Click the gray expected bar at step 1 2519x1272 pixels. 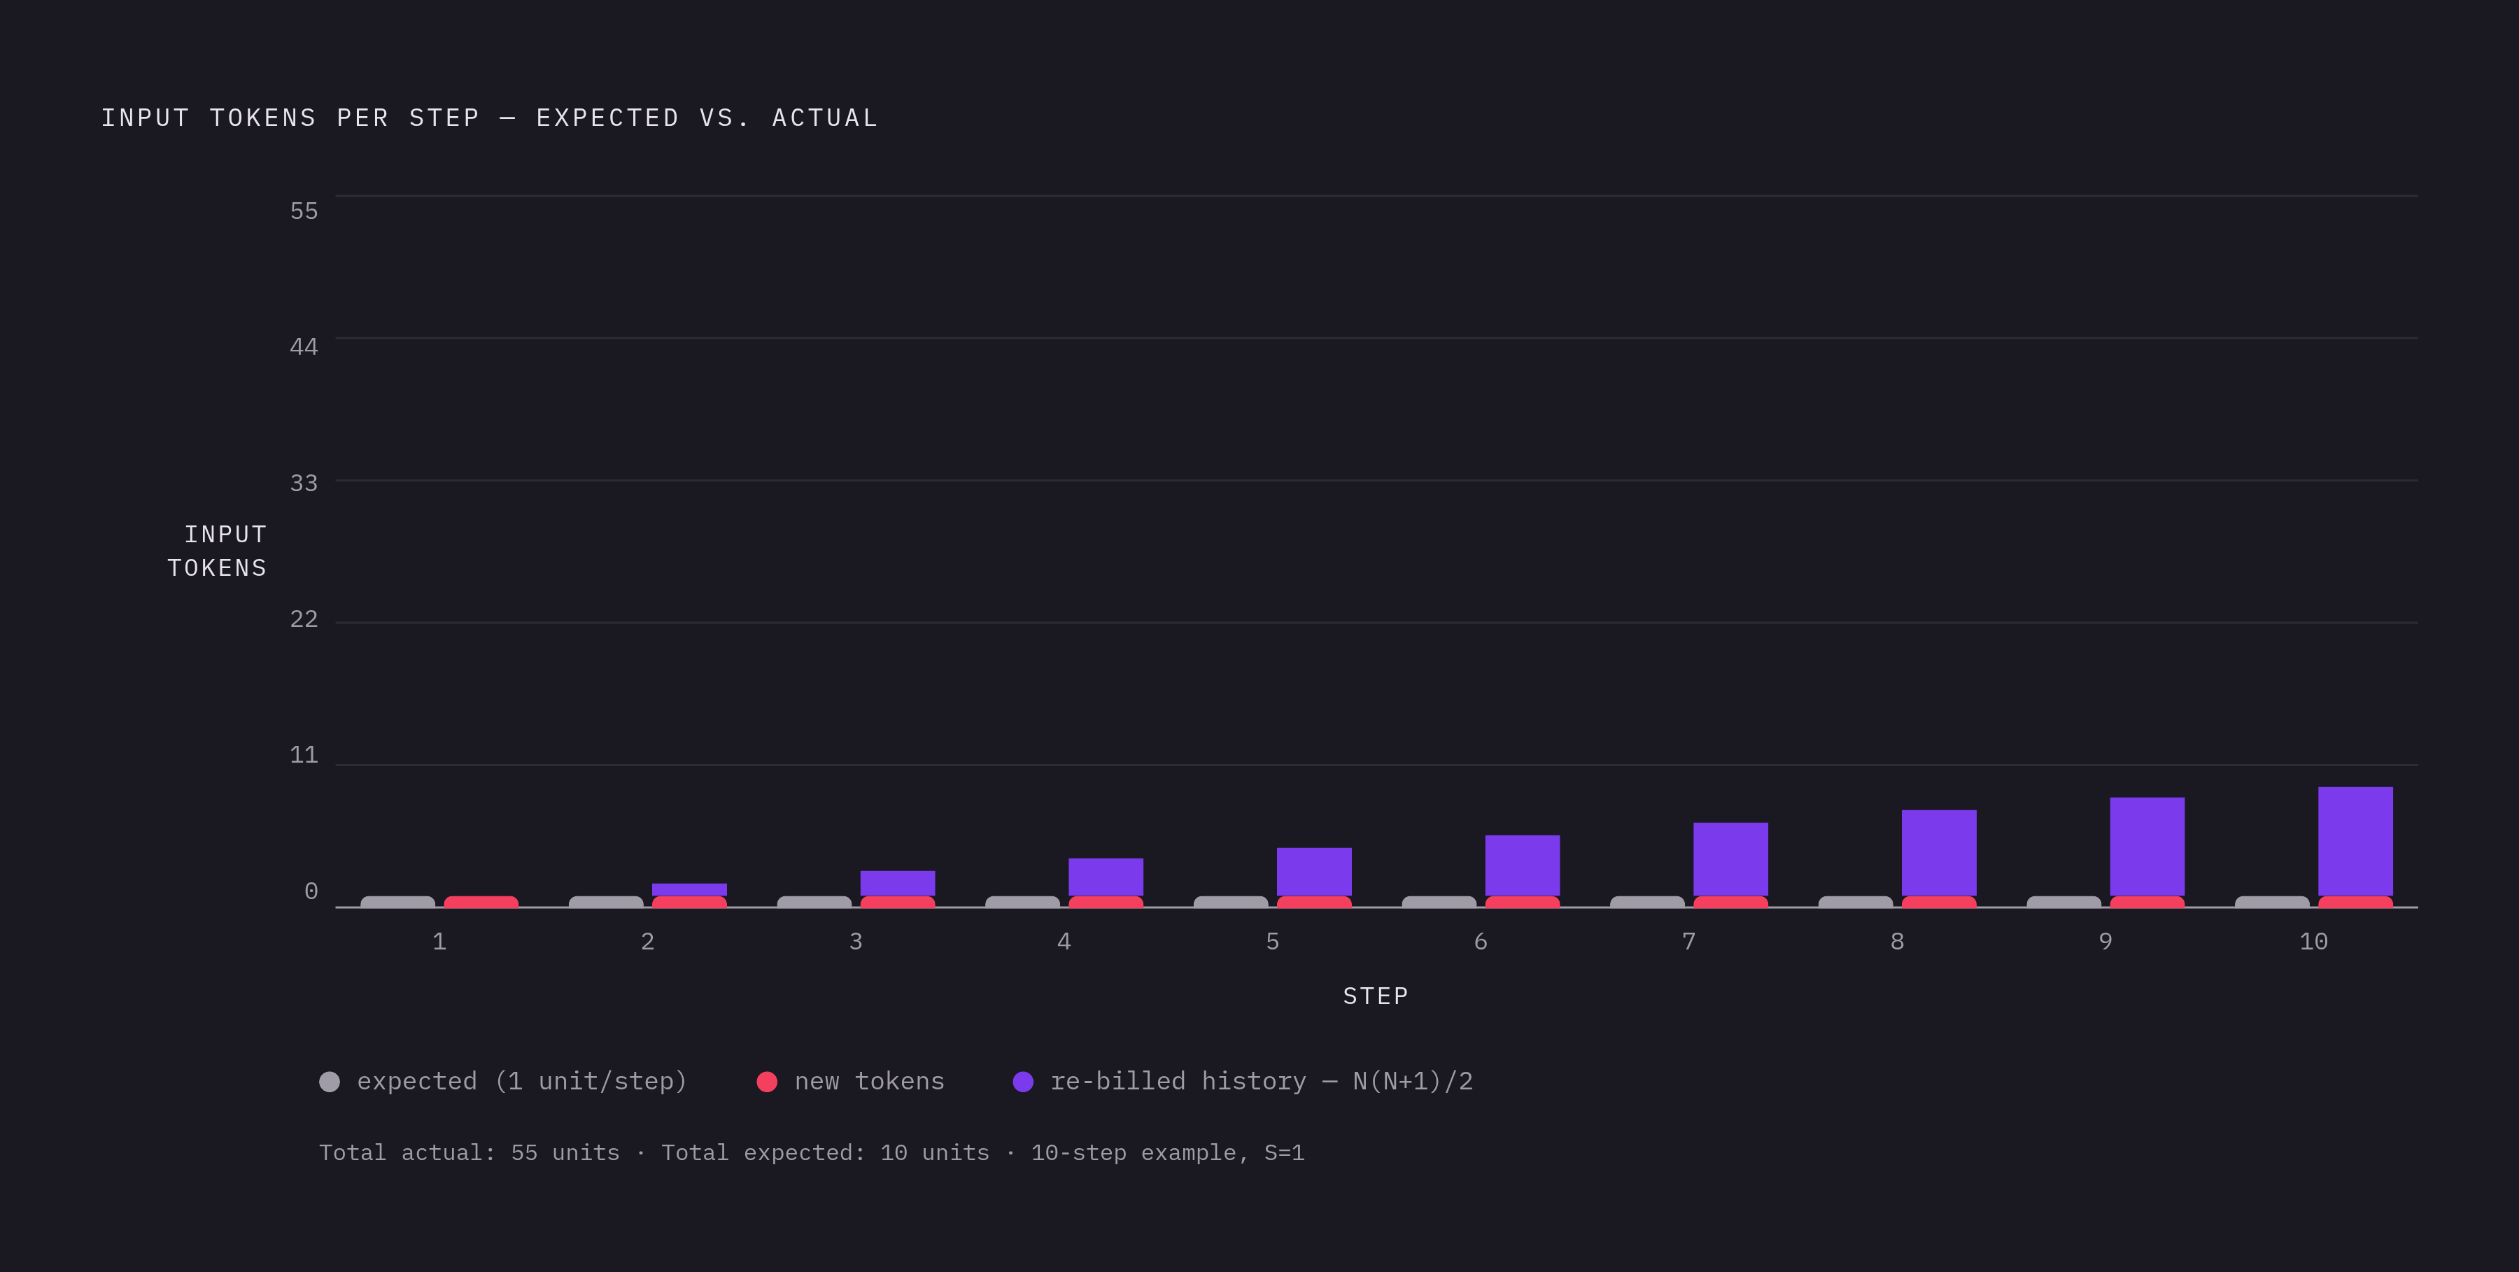pos(398,901)
